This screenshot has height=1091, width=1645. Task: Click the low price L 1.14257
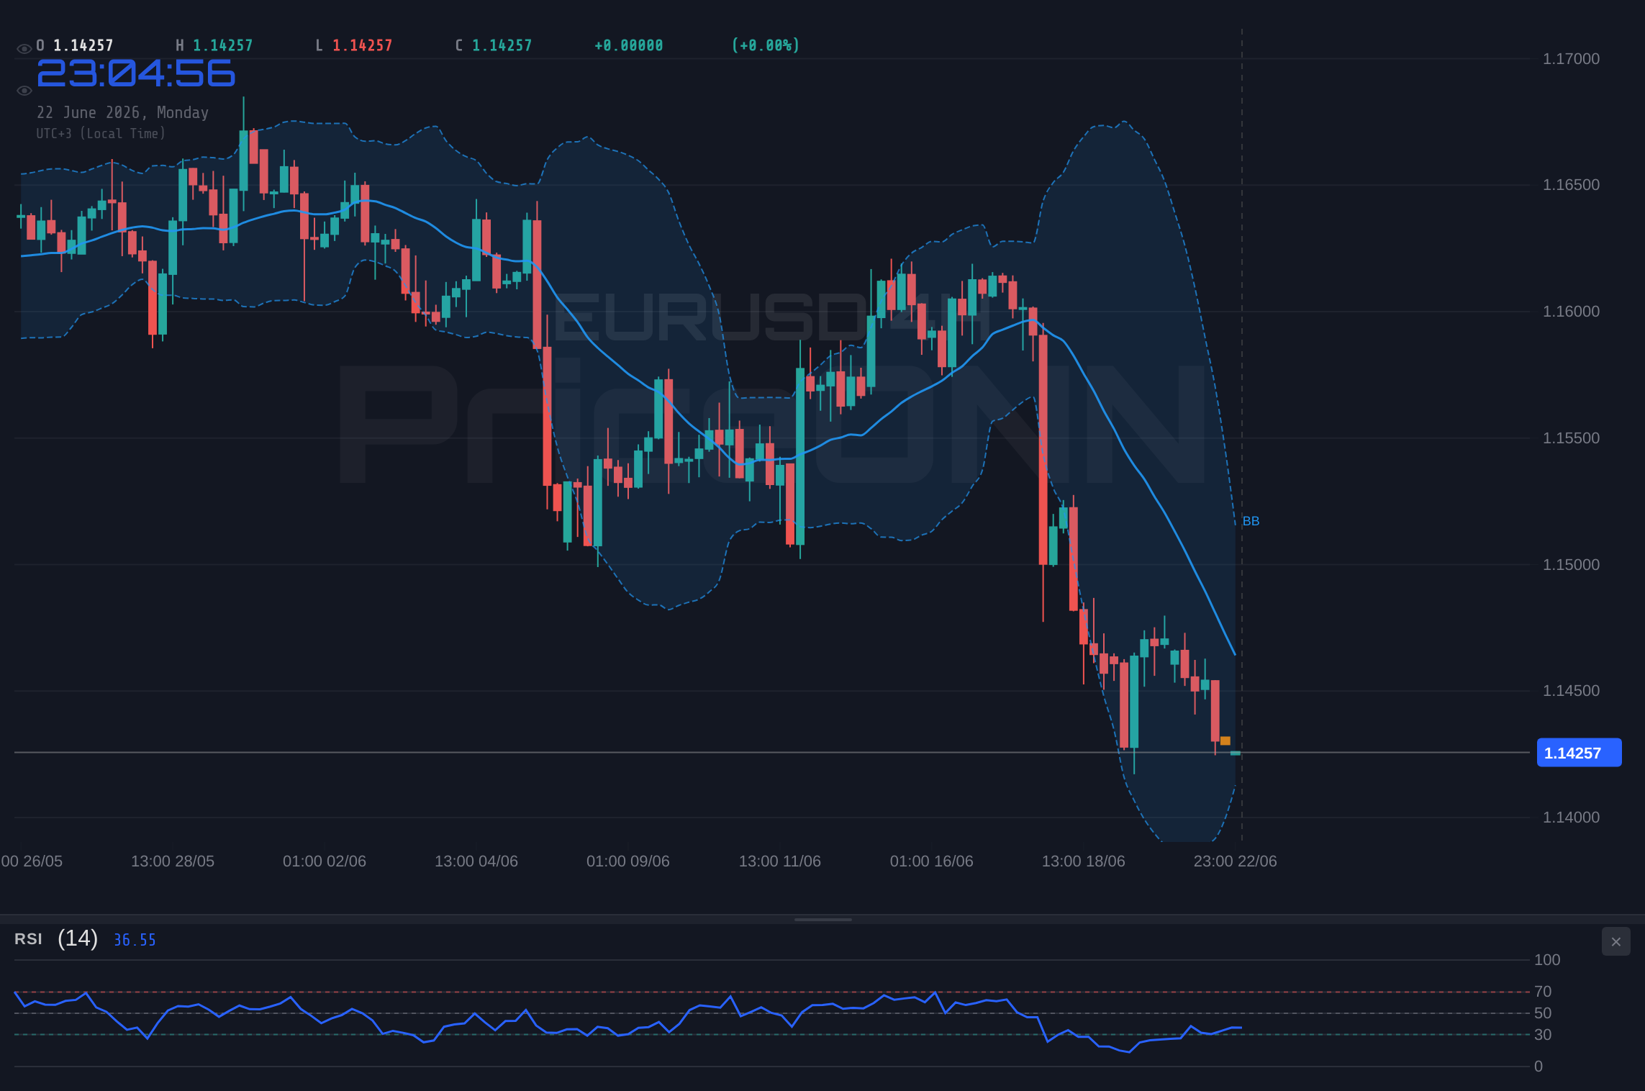[354, 45]
